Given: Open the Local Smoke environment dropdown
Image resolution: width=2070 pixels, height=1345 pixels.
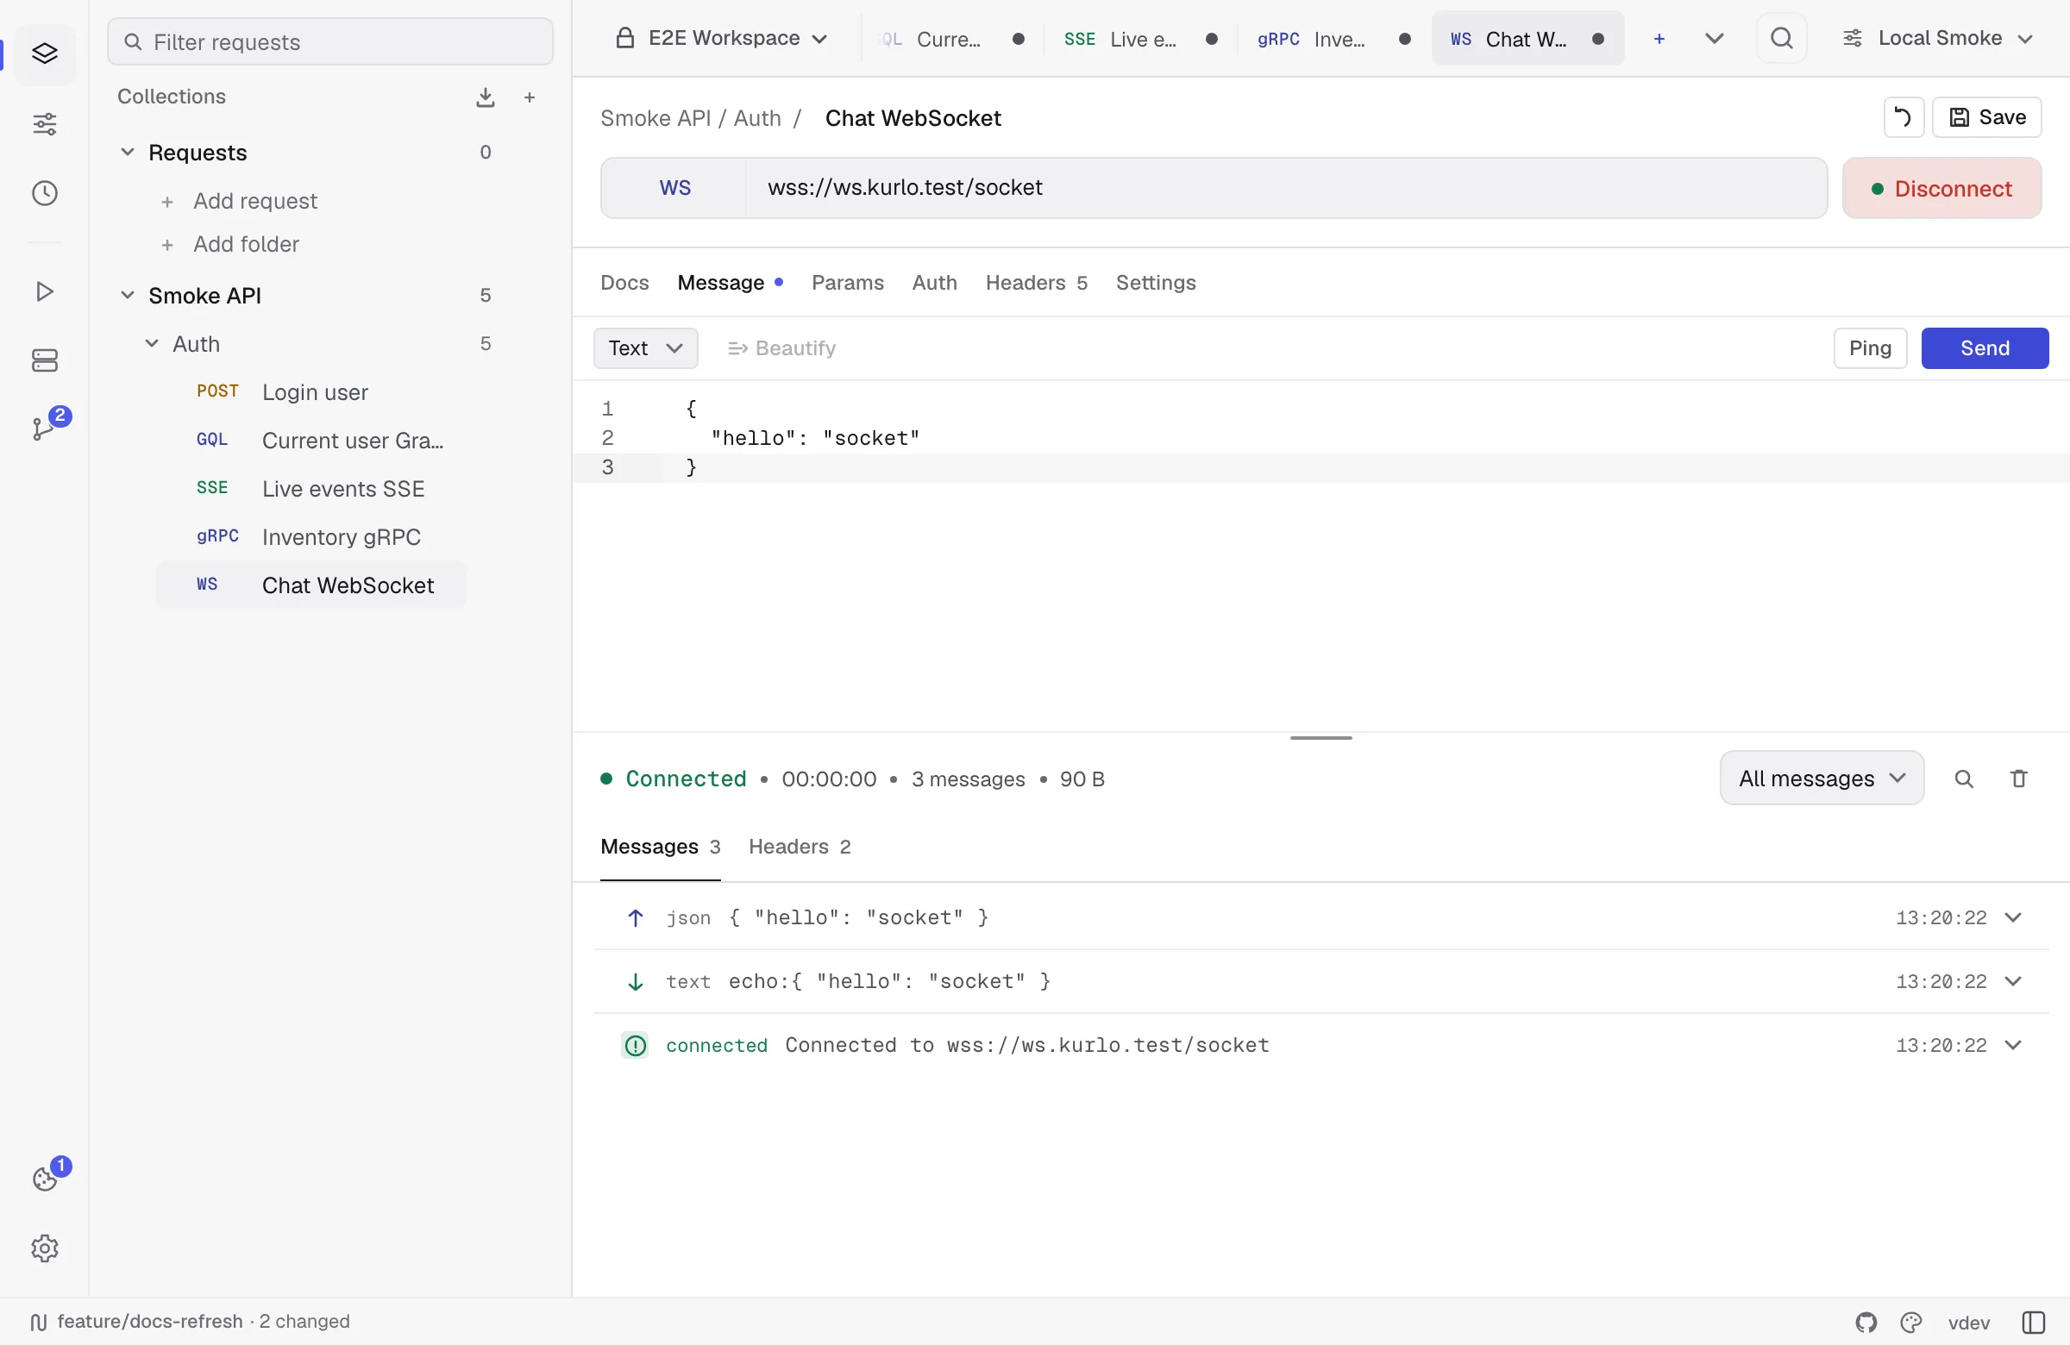Looking at the screenshot, I should point(1938,38).
